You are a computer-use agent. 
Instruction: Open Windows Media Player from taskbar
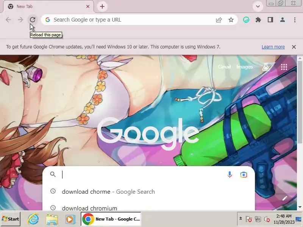coord(70,219)
